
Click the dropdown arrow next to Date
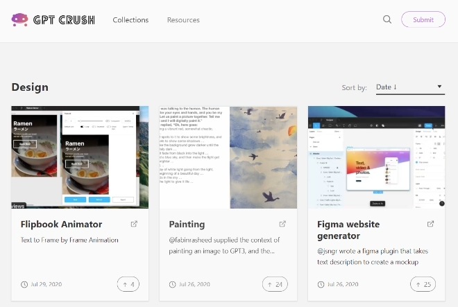tap(439, 87)
